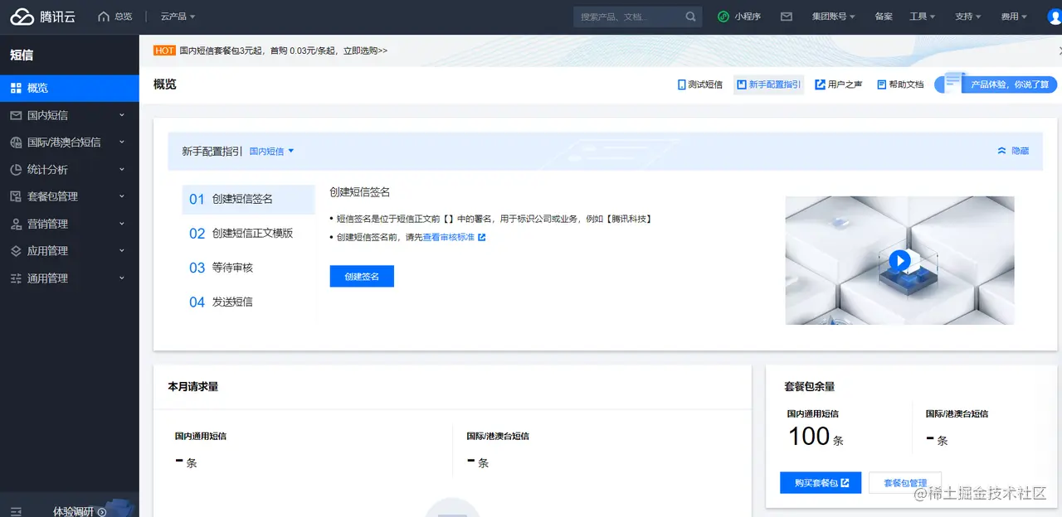The width and height of the screenshot is (1062, 517).
Task: Open the 工具 dropdown menu
Action: [x=923, y=17]
